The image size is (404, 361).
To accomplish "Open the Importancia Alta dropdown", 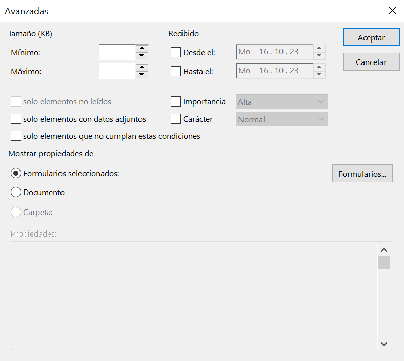I will tap(282, 102).
